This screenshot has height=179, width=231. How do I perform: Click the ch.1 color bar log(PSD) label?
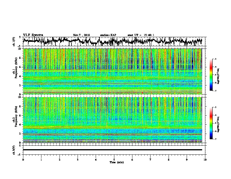point(218,76)
